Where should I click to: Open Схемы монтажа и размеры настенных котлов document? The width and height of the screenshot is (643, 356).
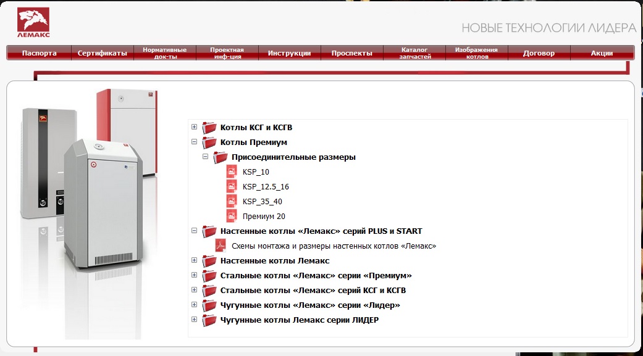(x=334, y=246)
